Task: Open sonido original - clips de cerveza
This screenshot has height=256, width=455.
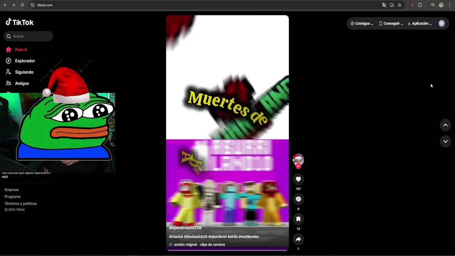Action: coord(199,245)
